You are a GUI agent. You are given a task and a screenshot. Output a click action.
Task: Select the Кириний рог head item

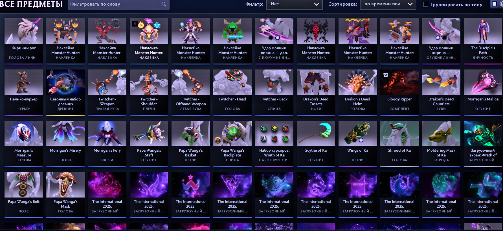tap(24, 41)
